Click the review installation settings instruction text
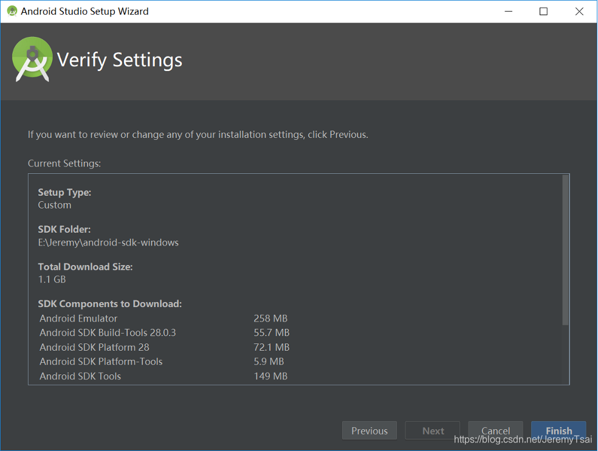598x451 pixels. [198, 135]
